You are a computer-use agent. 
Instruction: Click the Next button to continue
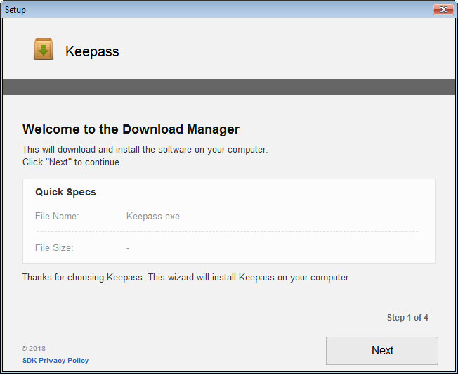pyautogui.click(x=381, y=351)
